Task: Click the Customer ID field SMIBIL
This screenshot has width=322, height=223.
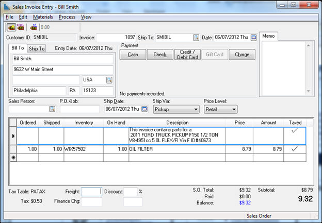Action: coord(54,37)
